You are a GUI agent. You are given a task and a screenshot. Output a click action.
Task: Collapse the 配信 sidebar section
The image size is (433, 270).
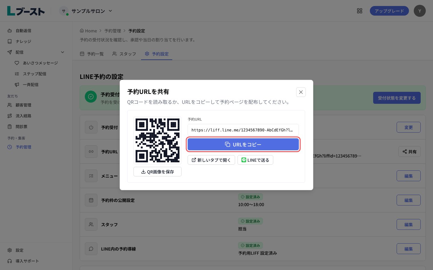(36, 52)
